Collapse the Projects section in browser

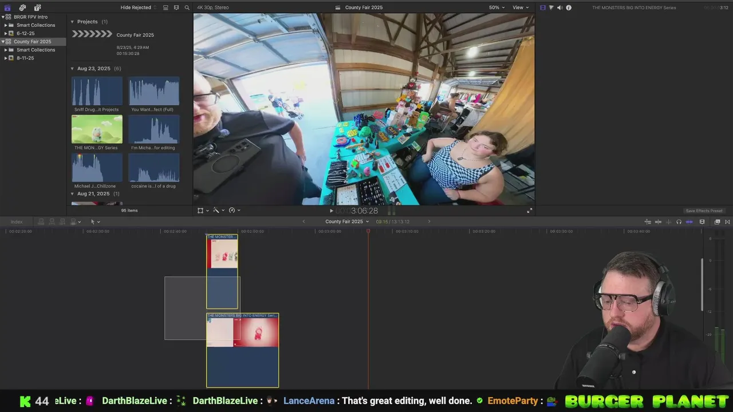73,22
